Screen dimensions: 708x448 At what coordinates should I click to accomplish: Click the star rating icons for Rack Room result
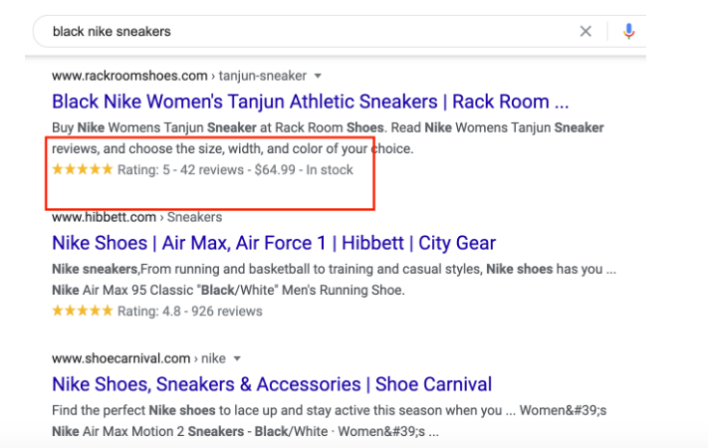click(83, 169)
